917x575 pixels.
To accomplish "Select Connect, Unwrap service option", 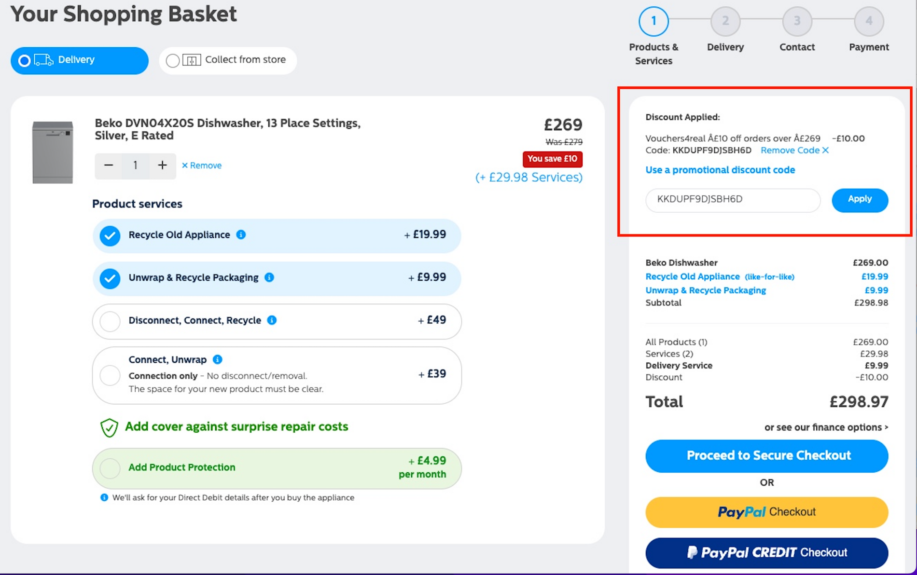I will pos(110,375).
